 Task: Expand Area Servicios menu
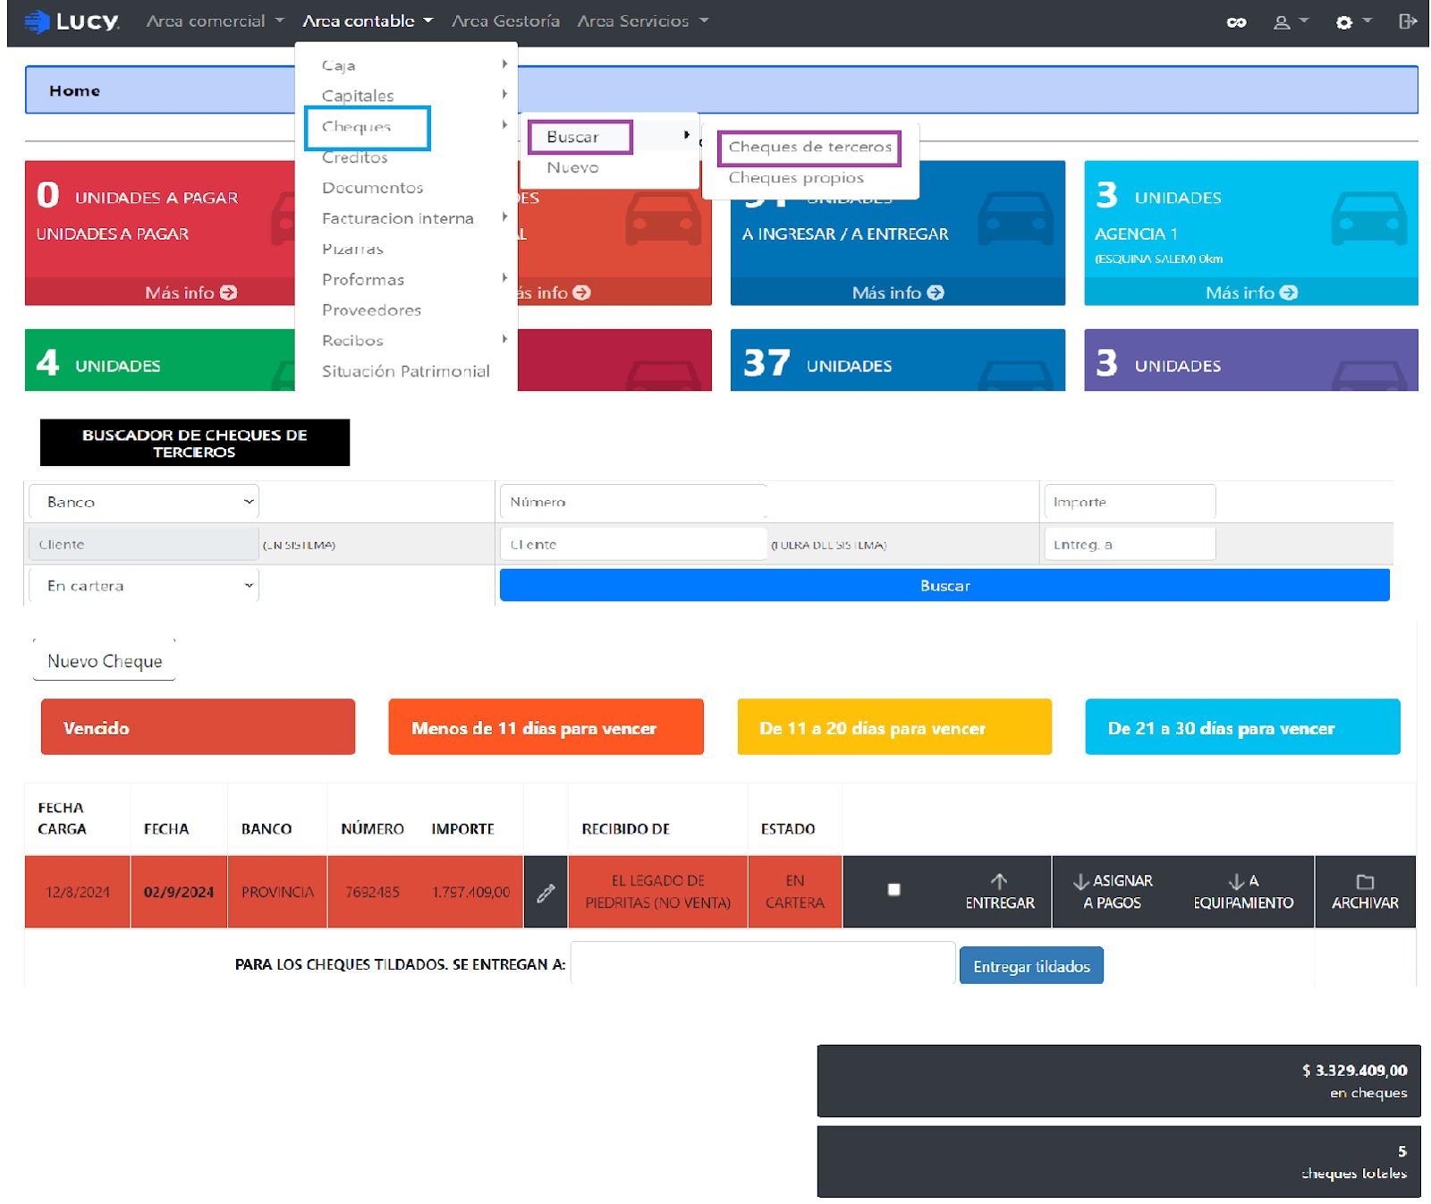click(x=642, y=21)
